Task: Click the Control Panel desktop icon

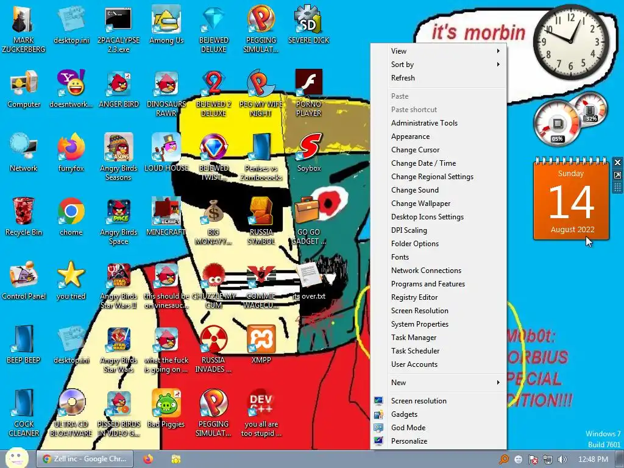Action: point(24,281)
